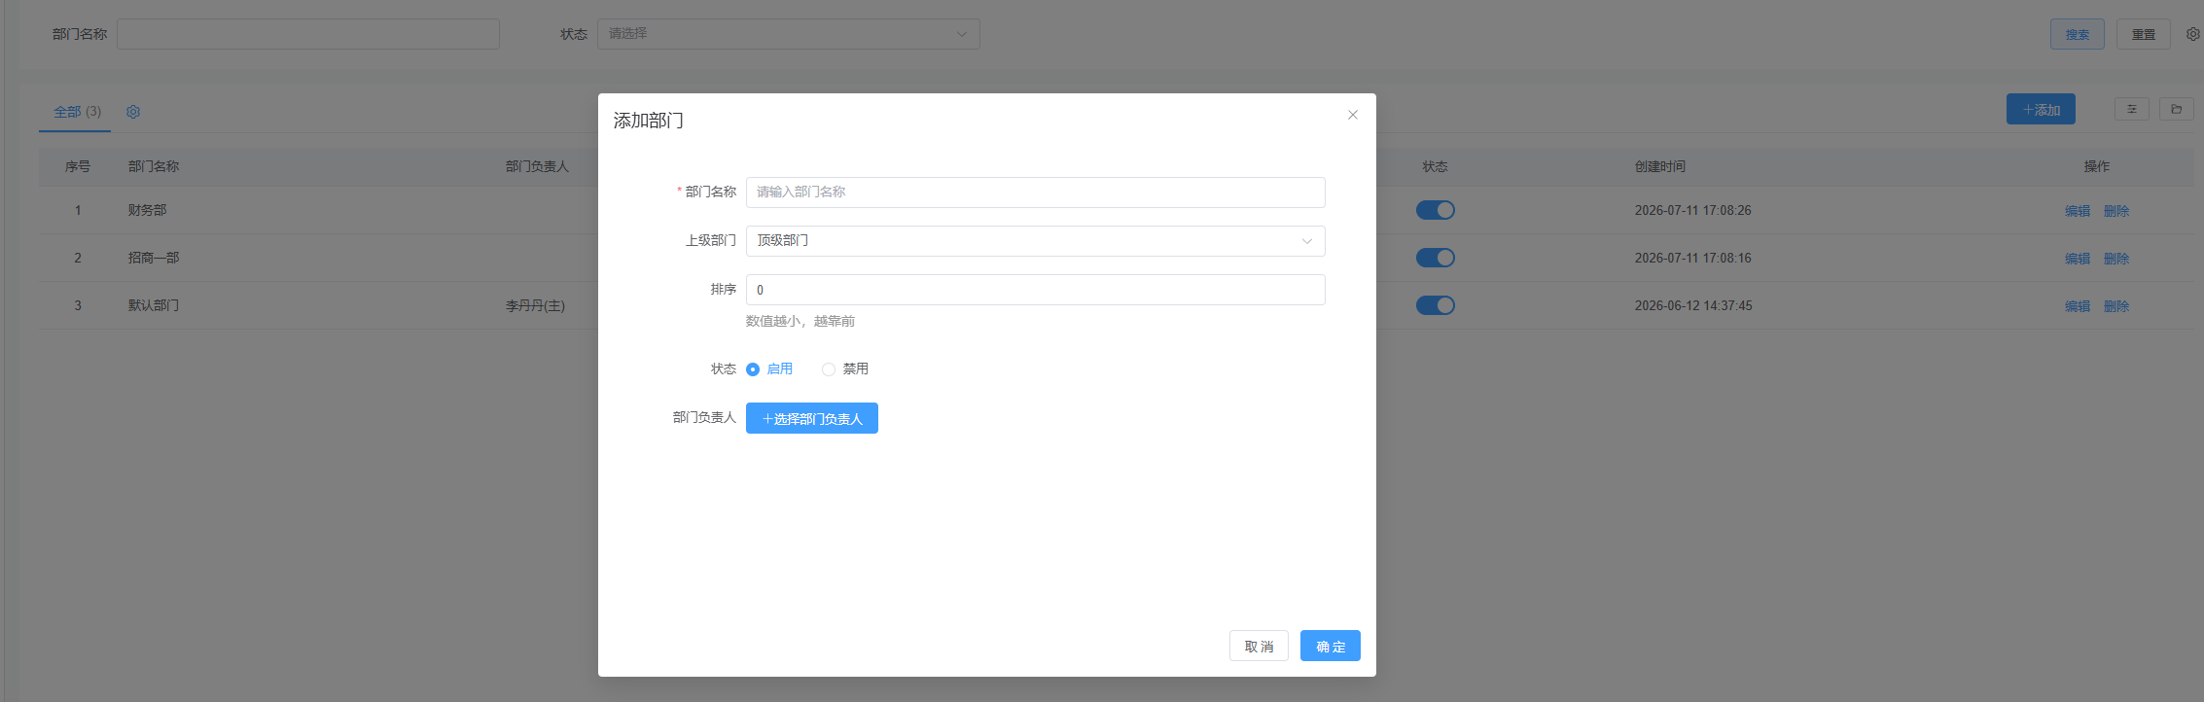
Task: Click the folder icon button at top right
Action: pos(2177,109)
